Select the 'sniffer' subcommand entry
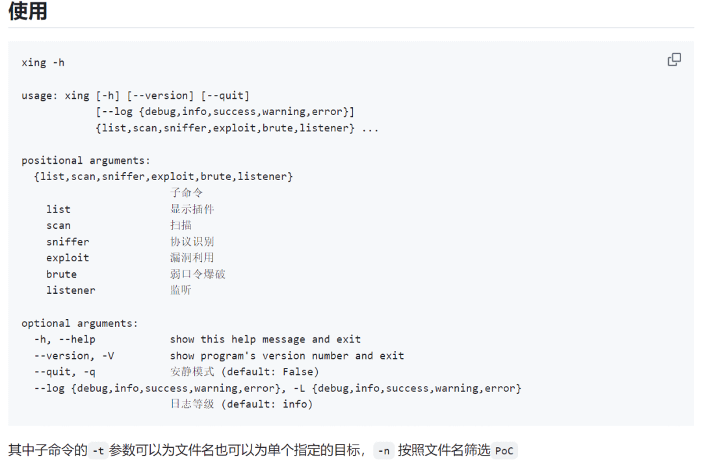 [68, 242]
